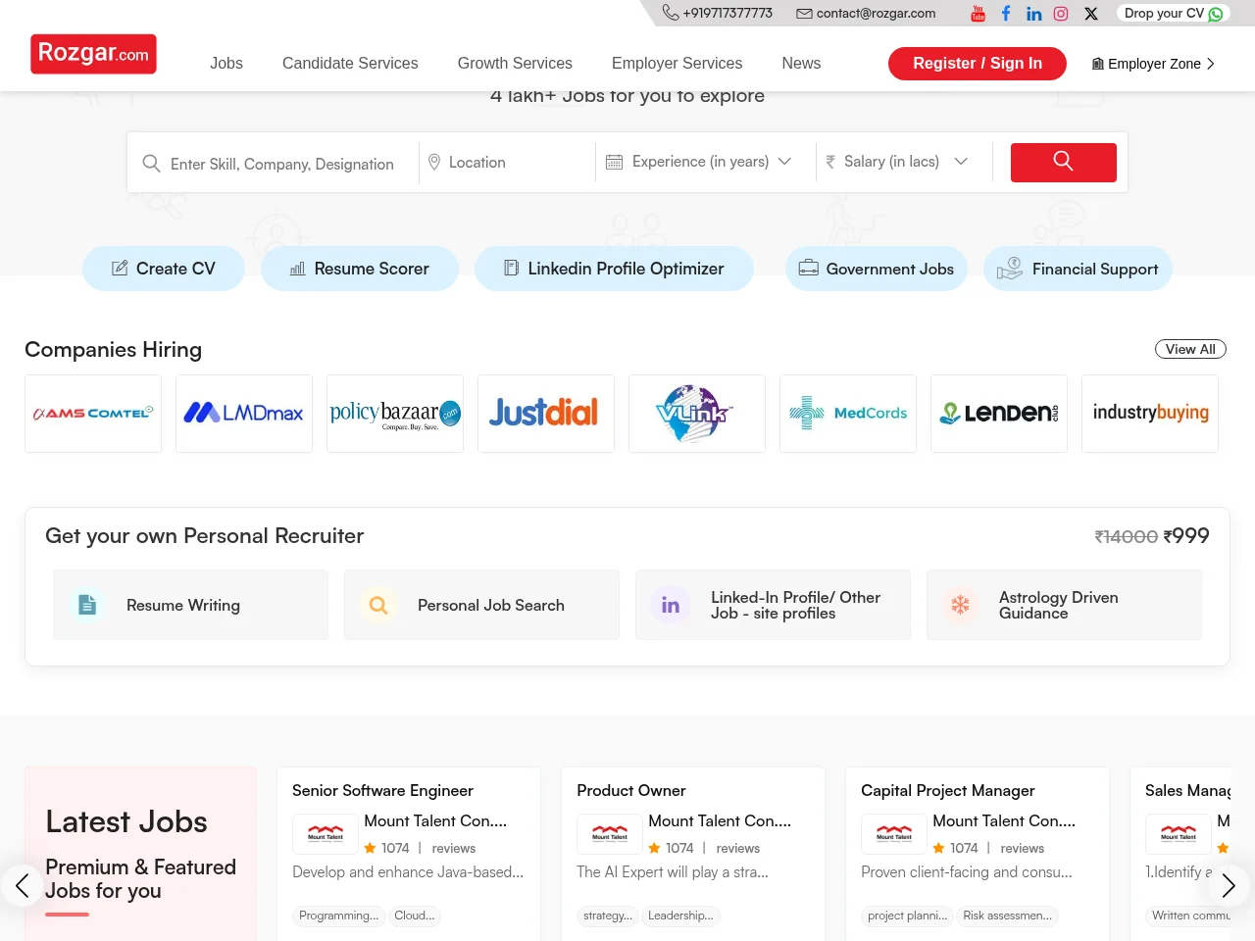Click the project planni... skill tag

click(908, 916)
